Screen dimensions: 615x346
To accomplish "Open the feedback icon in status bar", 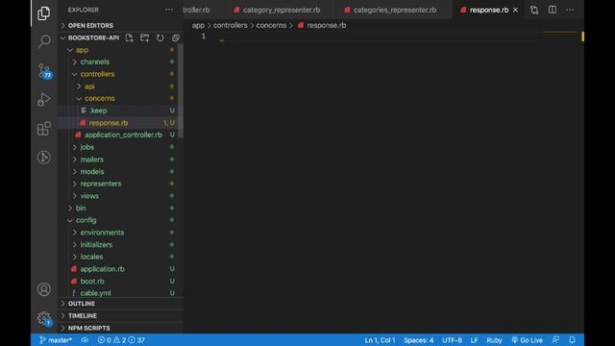I will pyautogui.click(x=555, y=340).
